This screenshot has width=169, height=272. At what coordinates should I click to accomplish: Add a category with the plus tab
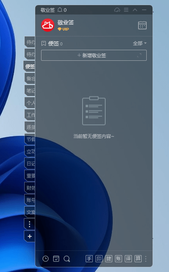click(x=30, y=236)
